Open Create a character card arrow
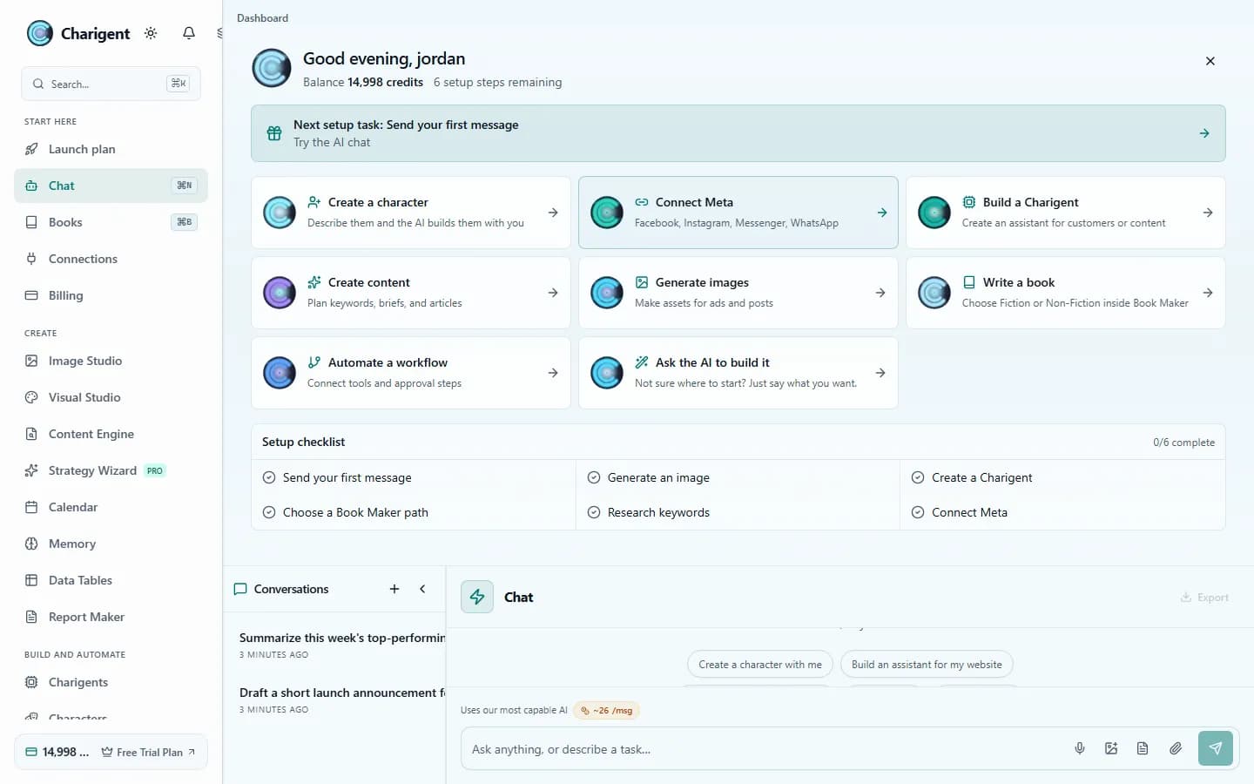 point(553,213)
